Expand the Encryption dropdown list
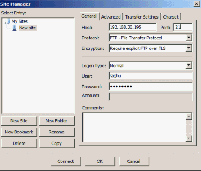Screen dimensions: 201x171 pos(189,48)
